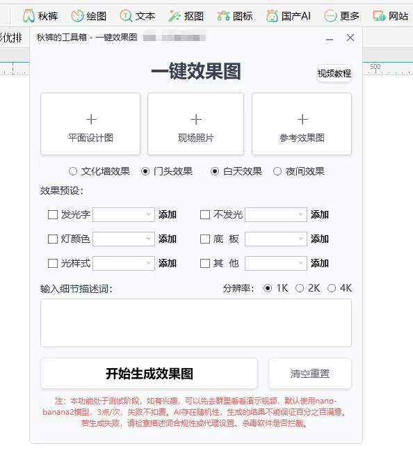Set resolution to 4K
The width and height of the screenshot is (413, 460).
coord(332,288)
